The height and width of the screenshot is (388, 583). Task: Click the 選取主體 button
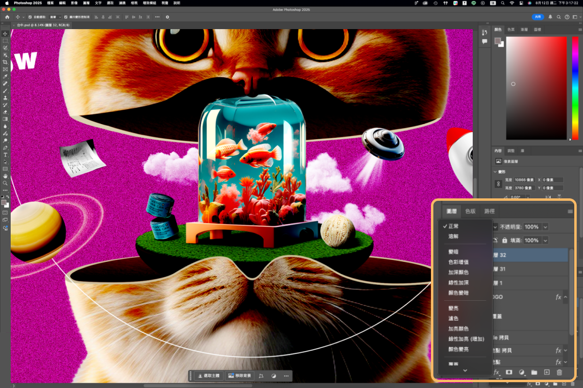point(208,376)
